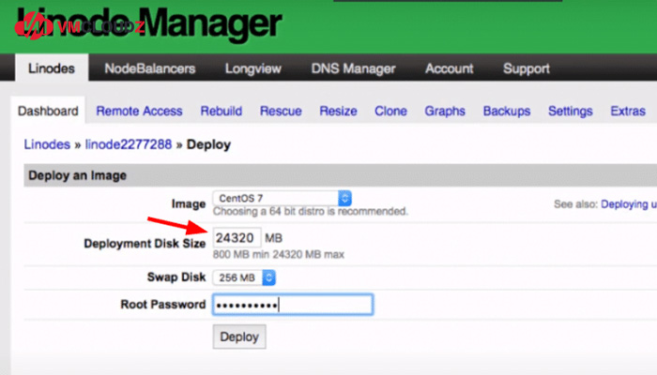Open the Resize page
This screenshot has width=657, height=375.
click(338, 111)
